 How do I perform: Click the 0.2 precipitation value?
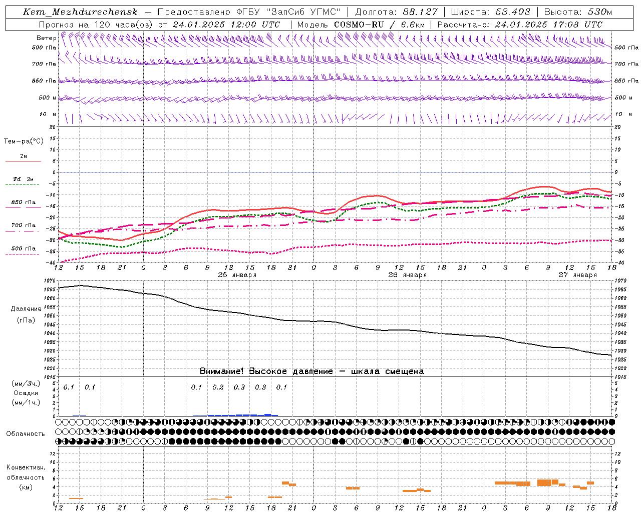[x=218, y=387]
